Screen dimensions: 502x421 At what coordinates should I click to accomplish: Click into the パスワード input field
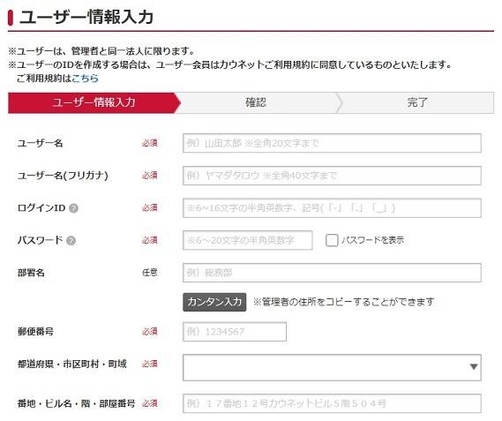pyautogui.click(x=248, y=240)
